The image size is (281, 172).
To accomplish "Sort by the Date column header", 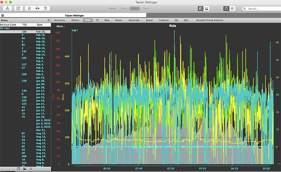I will (x=40, y=25).
